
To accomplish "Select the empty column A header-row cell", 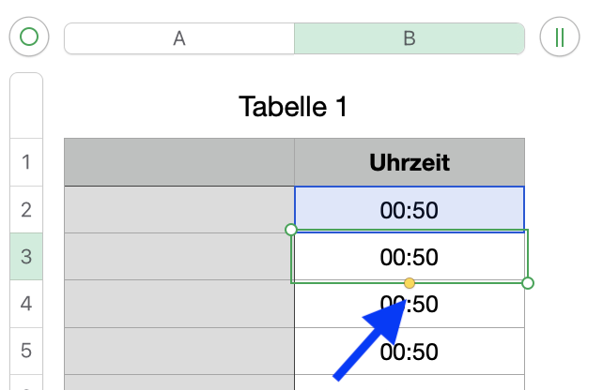I will point(179,163).
